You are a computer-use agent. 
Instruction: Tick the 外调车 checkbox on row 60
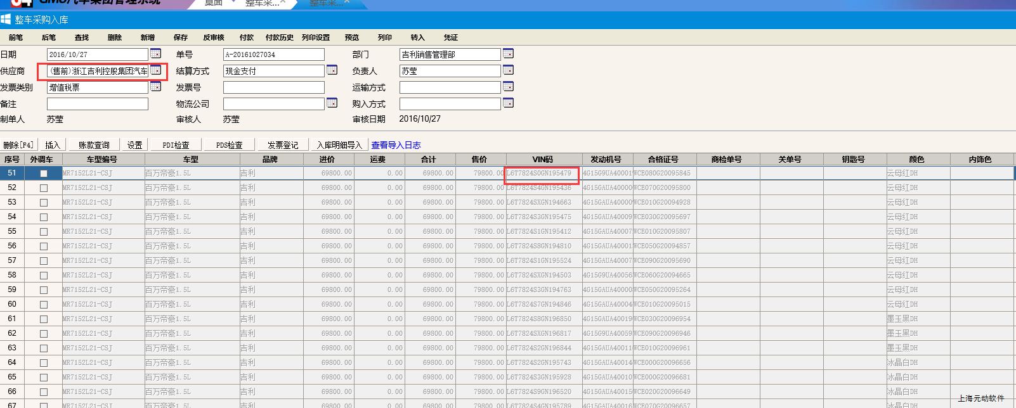pos(44,305)
